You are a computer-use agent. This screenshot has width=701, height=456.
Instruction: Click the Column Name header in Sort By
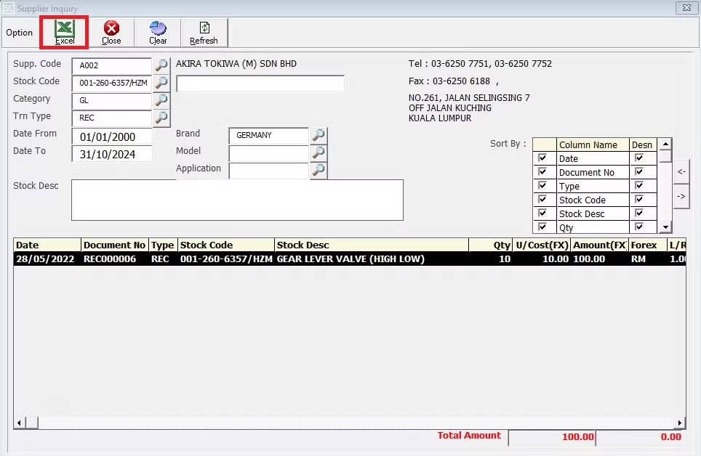coord(593,144)
